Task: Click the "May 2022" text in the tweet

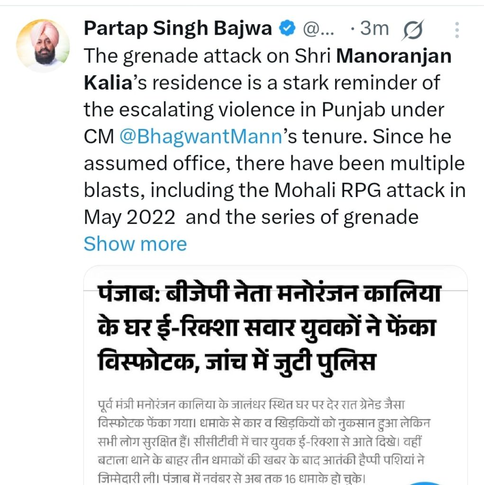Action: coord(130,217)
